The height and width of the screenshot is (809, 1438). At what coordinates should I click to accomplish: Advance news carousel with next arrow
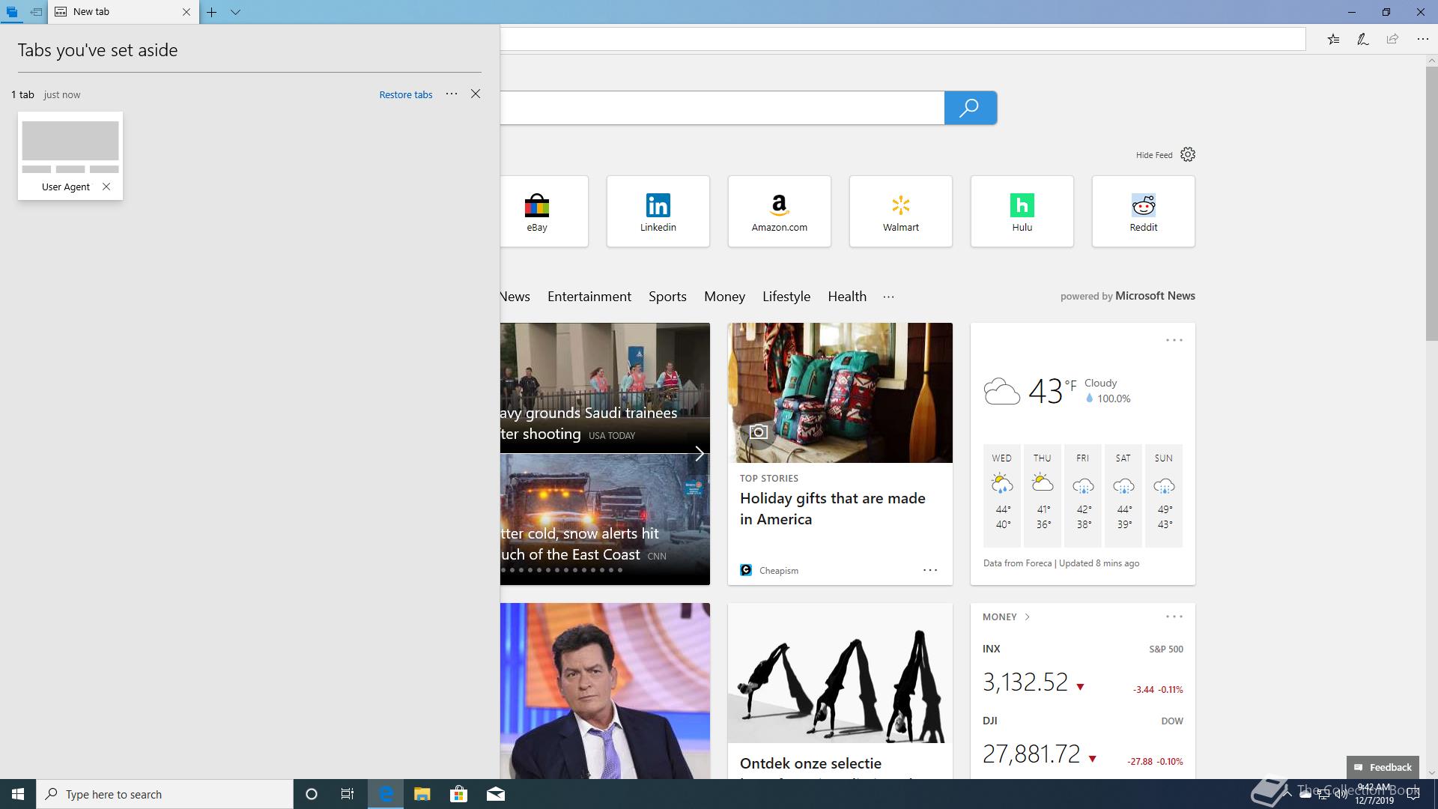point(699,454)
